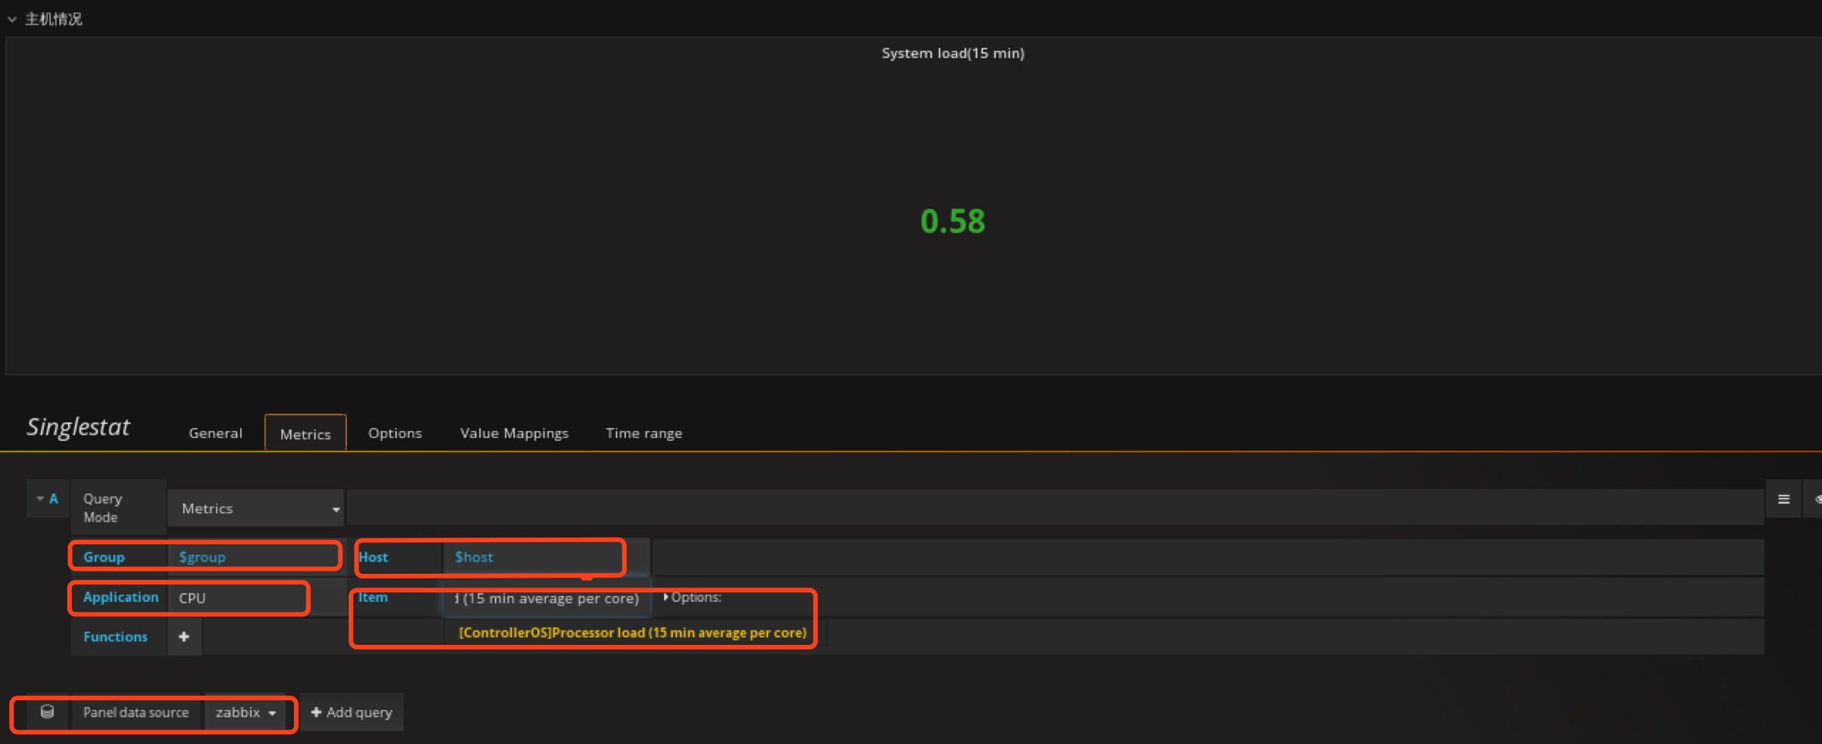Screen dimensions: 1822x744
Task: Expand the Options disclosure triangle next to Item
Action: [666, 597]
